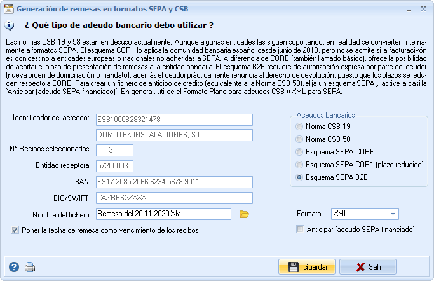Select Norma CSB 58 radio option
Screen dimensions: 434x281
[300, 139]
